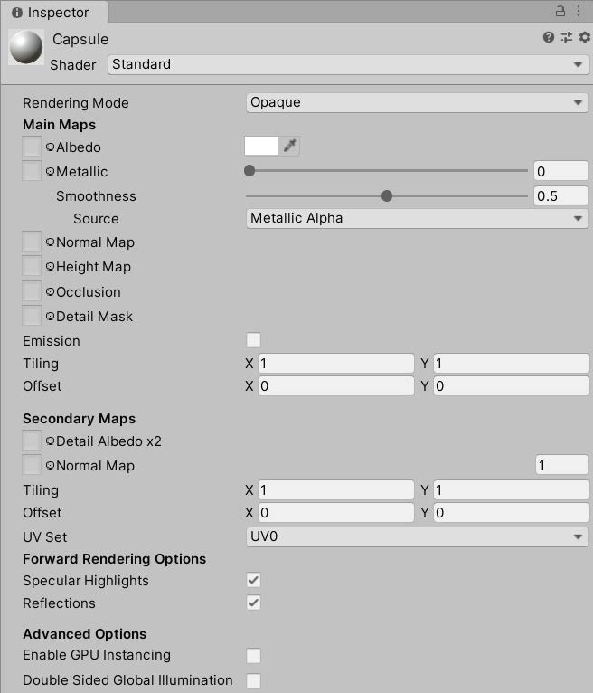Click the Normal Map texture slot in Main Maps
Screen dimensions: 593x693
point(32,242)
